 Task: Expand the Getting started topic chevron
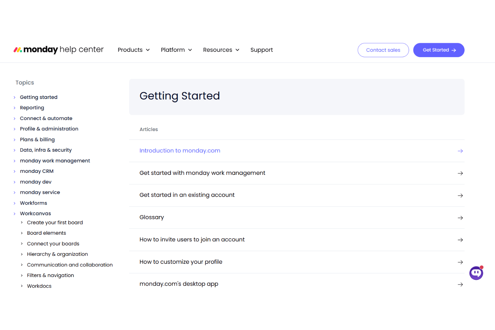[x=14, y=97]
